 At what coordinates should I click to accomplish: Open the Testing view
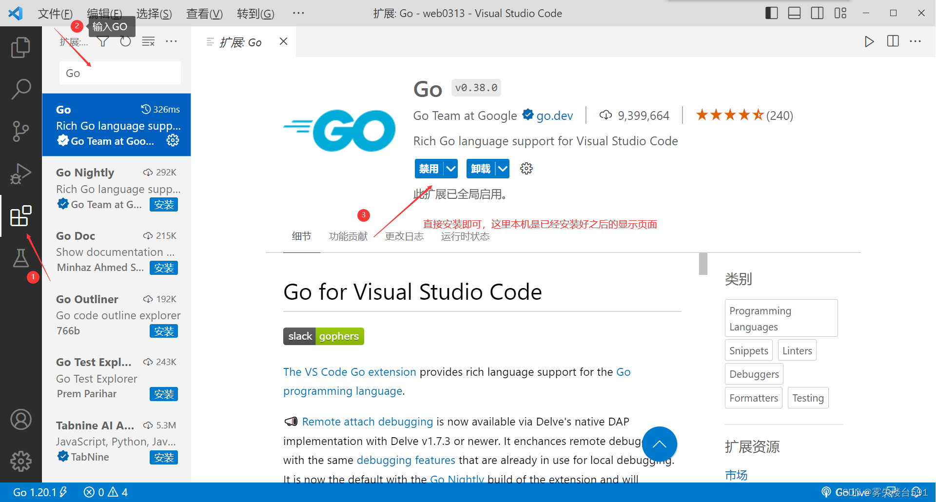click(x=20, y=258)
